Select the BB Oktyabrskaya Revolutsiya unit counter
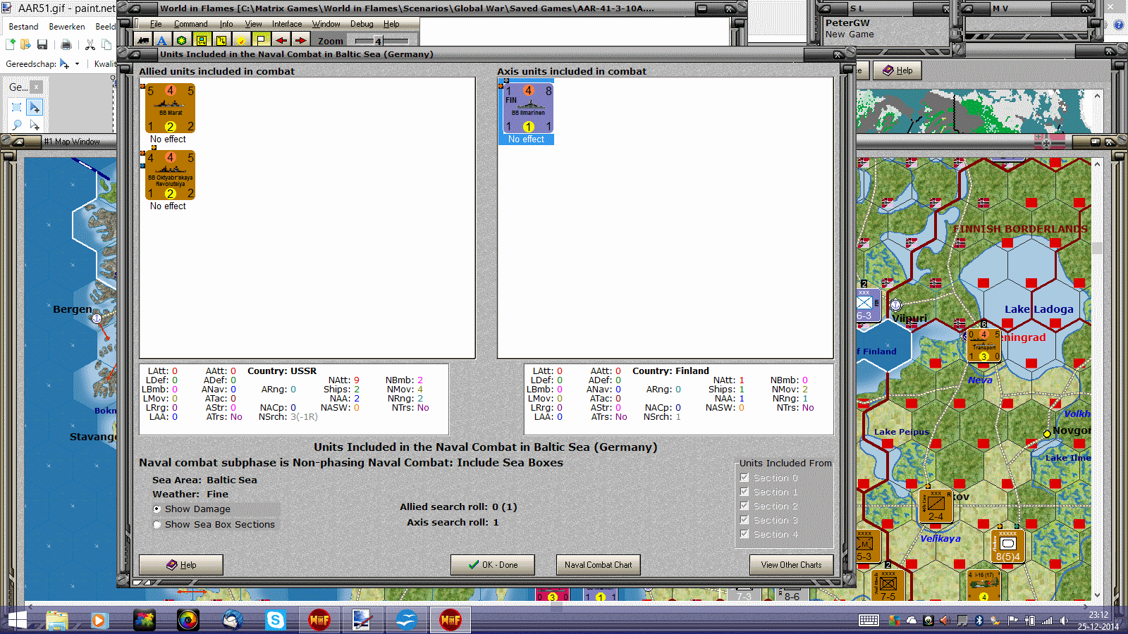Image resolution: width=1128 pixels, height=634 pixels. (x=170, y=175)
